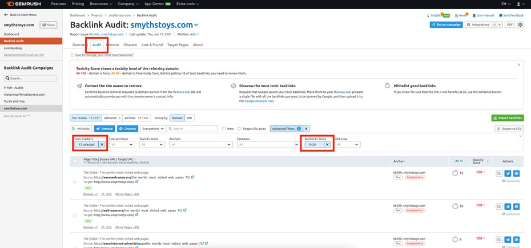Open the Lost & Found tab
Viewport: 531px width, 248px height.
[x=152, y=44]
